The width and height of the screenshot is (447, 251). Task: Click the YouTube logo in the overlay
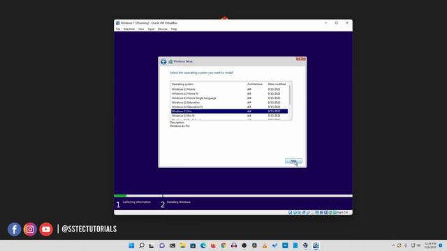pyautogui.click(x=46, y=229)
